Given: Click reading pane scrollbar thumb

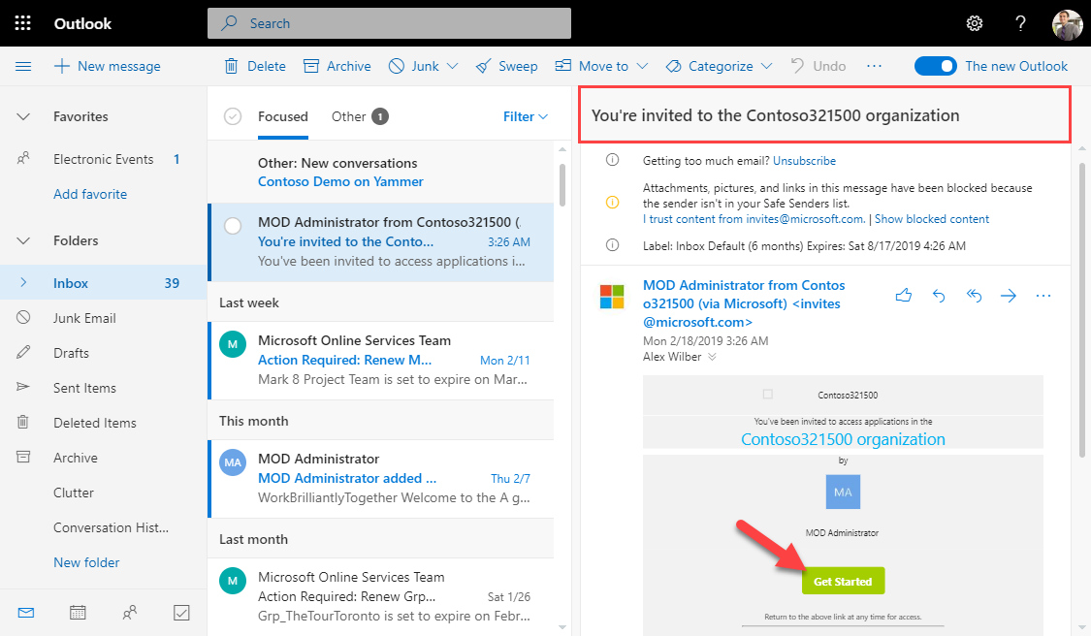Looking at the screenshot, I should (1082, 309).
